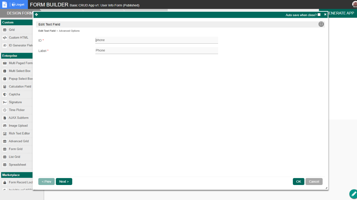This screenshot has width=357, height=200.
Task: Confirm changes with the OK button
Action: pyautogui.click(x=298, y=182)
